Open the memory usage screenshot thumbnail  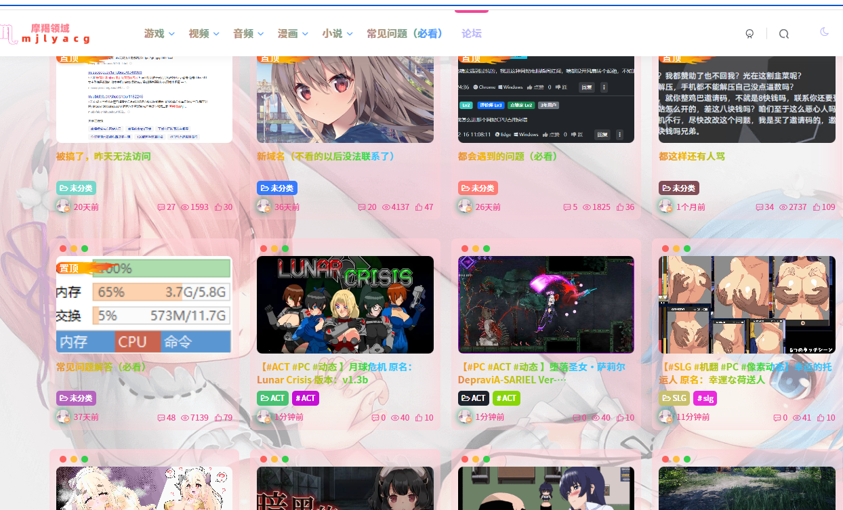click(x=144, y=305)
